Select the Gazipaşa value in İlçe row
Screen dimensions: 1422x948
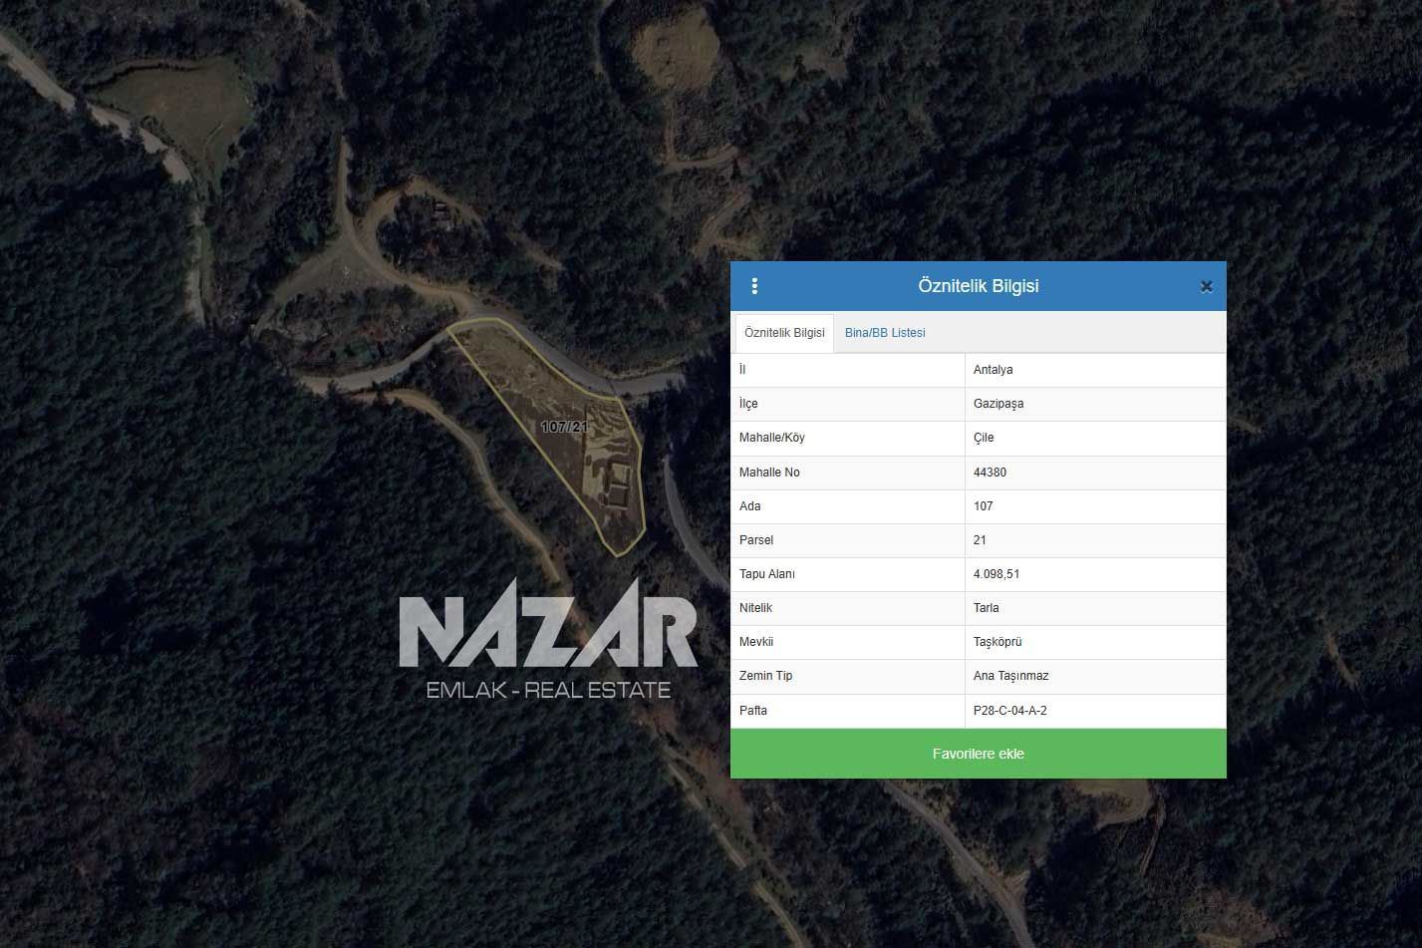coord(997,404)
